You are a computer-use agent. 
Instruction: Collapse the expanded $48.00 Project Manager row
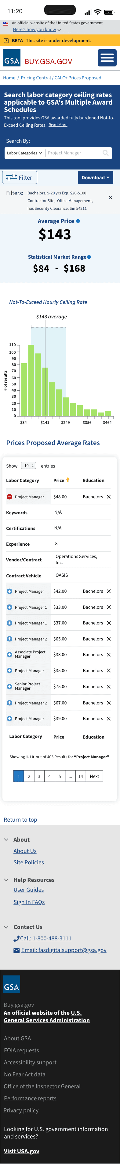click(9, 496)
